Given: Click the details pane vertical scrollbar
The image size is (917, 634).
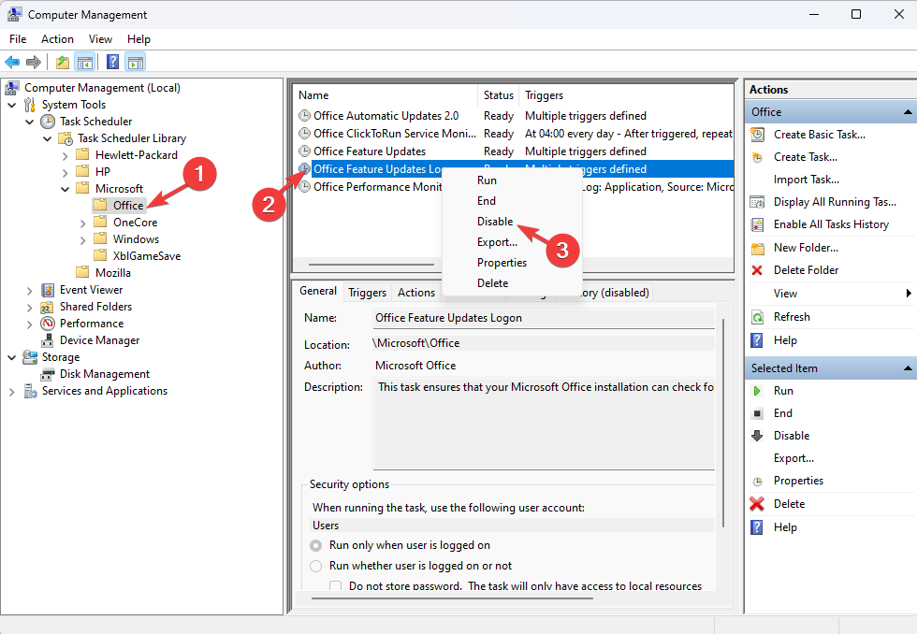Looking at the screenshot, I should 723,423.
